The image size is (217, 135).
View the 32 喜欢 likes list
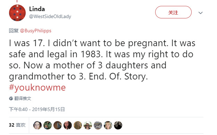tap(17, 125)
